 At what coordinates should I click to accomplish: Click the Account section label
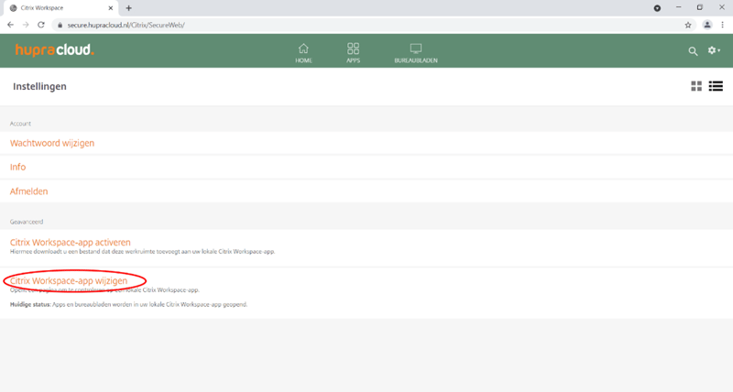(20, 124)
